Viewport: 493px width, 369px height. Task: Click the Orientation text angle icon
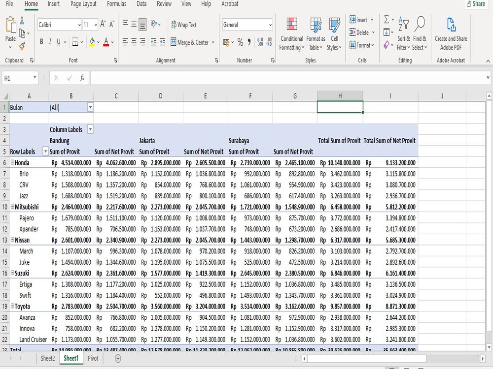point(154,24)
